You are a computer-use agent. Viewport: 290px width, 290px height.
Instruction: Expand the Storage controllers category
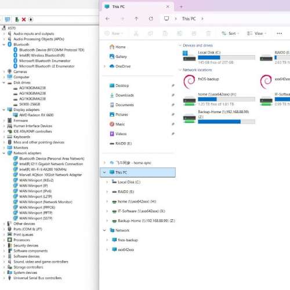point(3,267)
